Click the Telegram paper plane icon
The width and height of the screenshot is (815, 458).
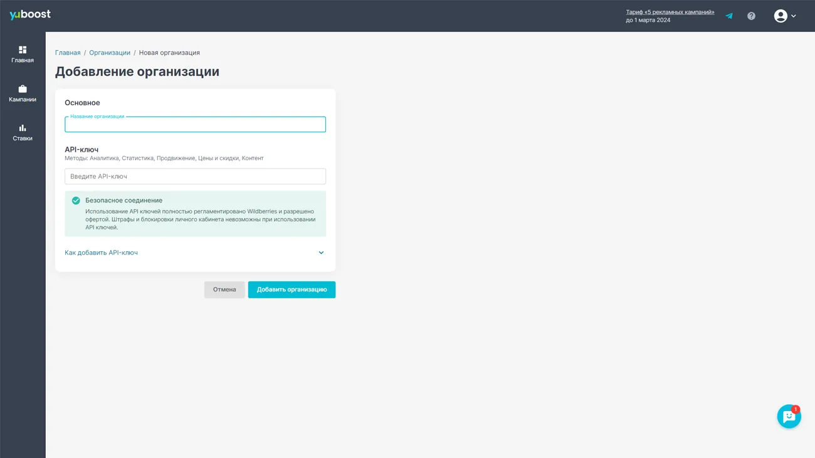(729, 16)
